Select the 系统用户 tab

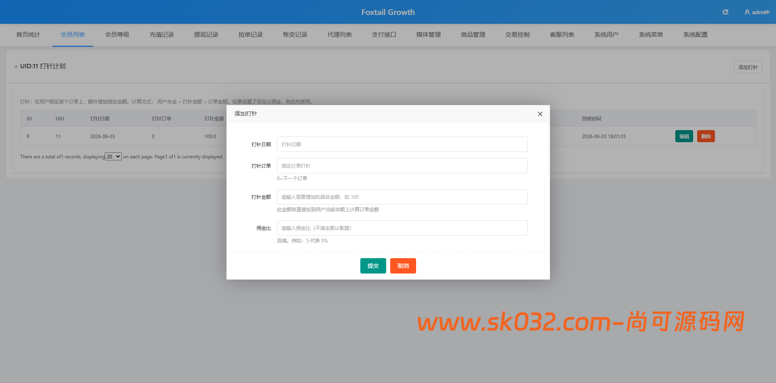point(607,35)
